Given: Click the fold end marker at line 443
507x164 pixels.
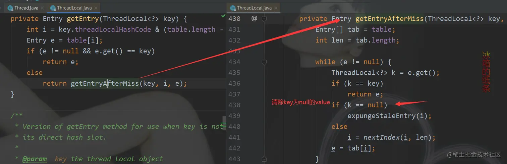Looking at the screenshot, I should 264,158.
